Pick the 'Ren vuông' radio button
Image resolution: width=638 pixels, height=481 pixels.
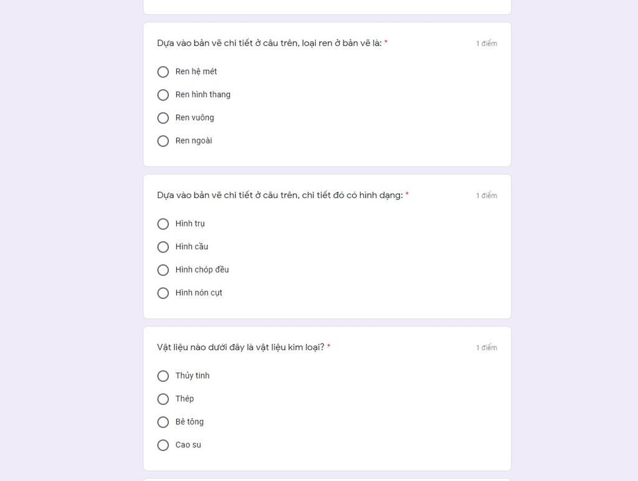163,118
